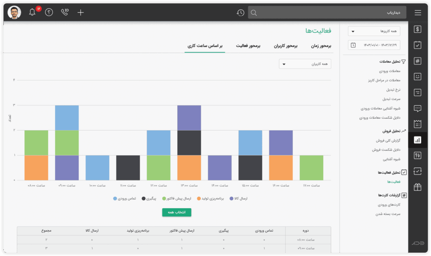This screenshot has height=256, width=431.
Task: Open the date range picker field
Action: pyautogui.click(x=373, y=44)
